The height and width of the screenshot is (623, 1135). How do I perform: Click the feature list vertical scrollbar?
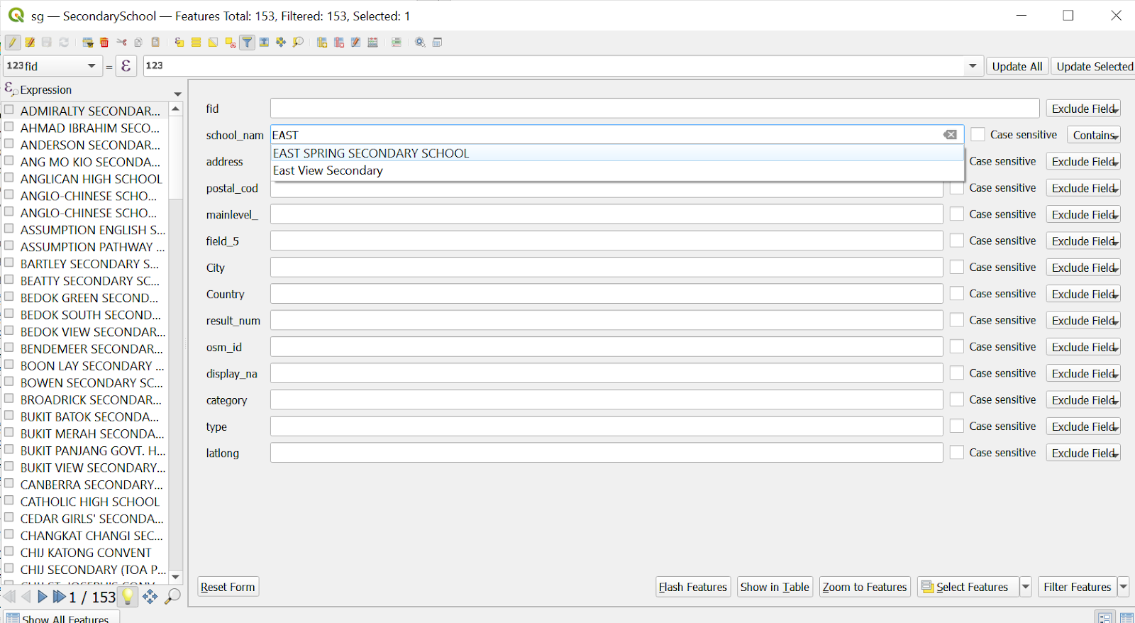click(x=176, y=341)
